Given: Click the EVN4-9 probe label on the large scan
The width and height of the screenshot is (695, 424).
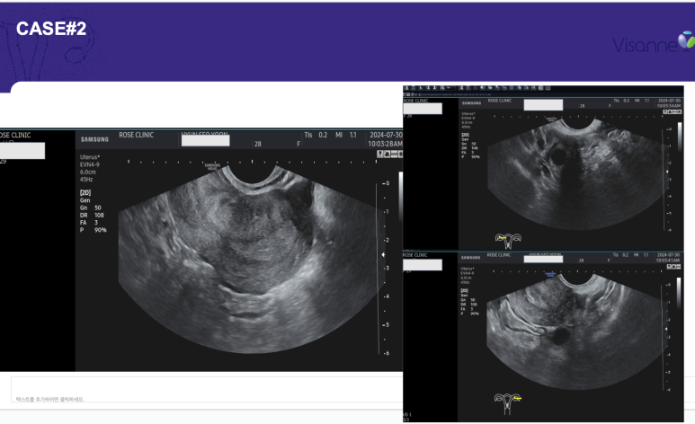Looking at the screenshot, I should click(x=90, y=164).
